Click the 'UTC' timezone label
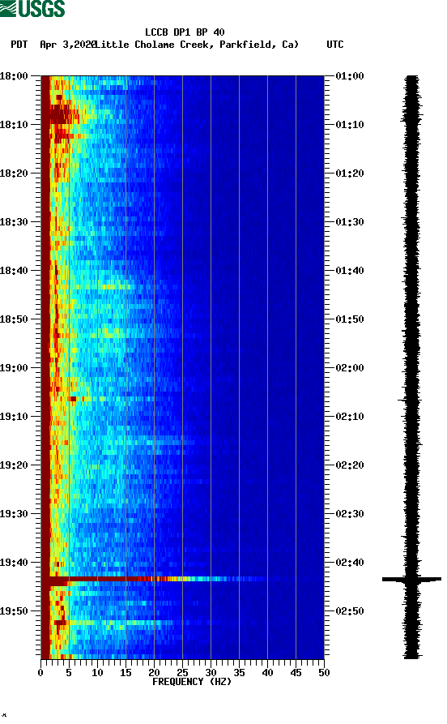 tap(335, 45)
